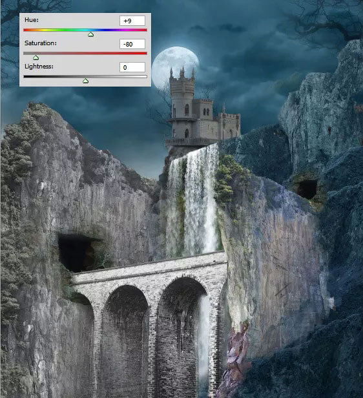Click the Saturation value input field
363x398 pixels.
pos(132,44)
